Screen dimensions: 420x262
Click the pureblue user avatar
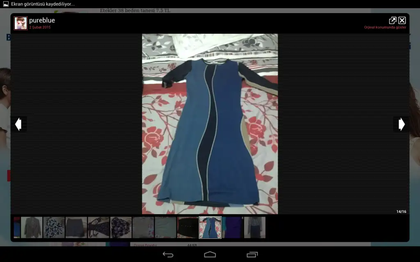tap(21, 23)
